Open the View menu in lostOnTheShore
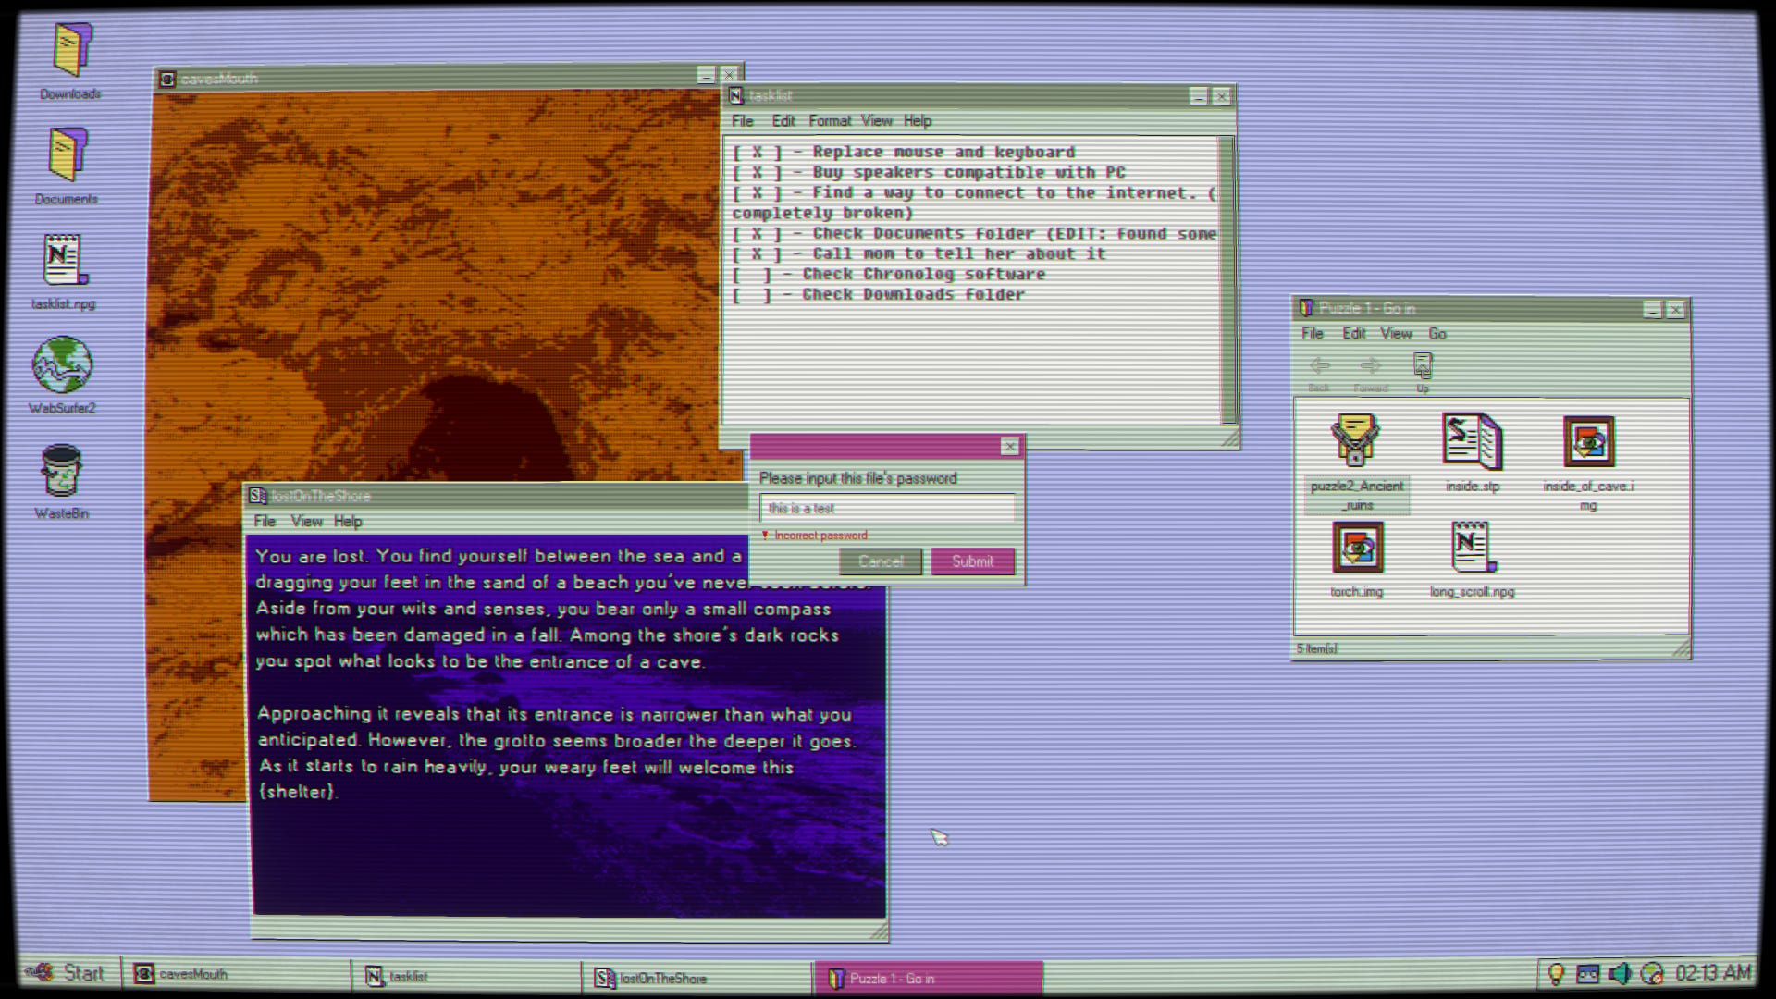 [306, 522]
